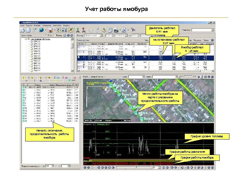Tick the checkbox of table row 1
The width and height of the screenshot is (233, 174).
coord(79,47)
